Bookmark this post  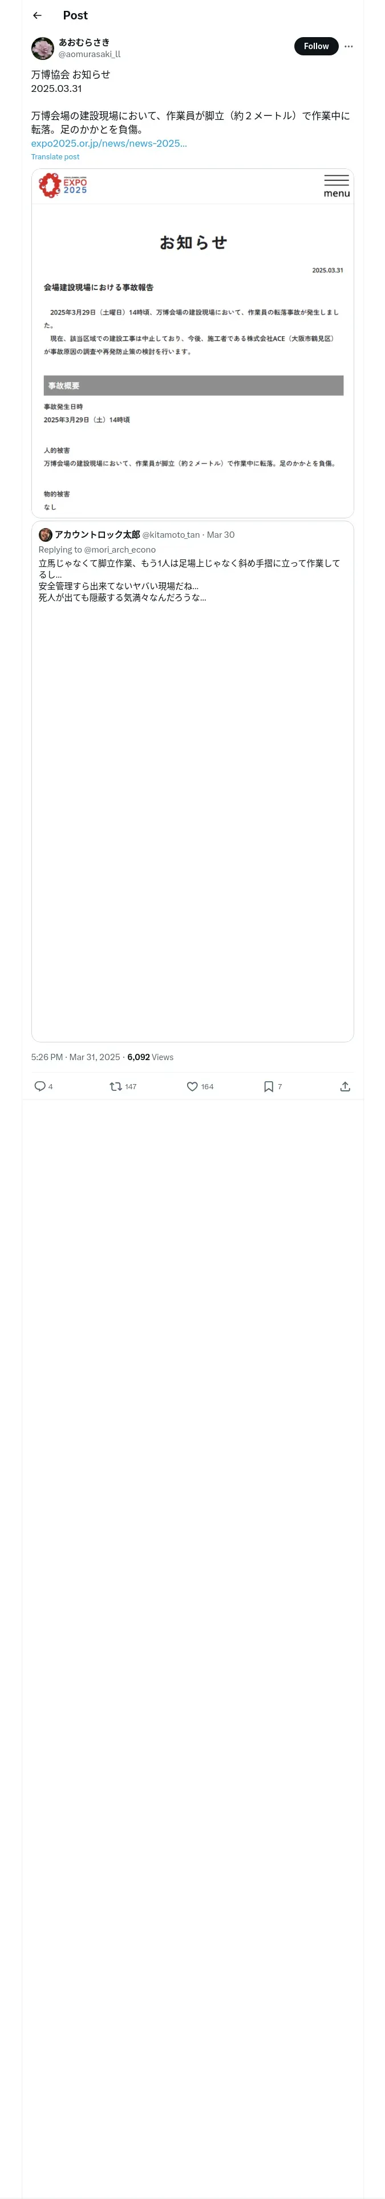[x=268, y=1086]
